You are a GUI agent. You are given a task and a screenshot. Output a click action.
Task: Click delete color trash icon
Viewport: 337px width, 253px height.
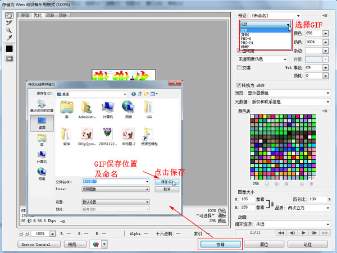tap(311, 183)
